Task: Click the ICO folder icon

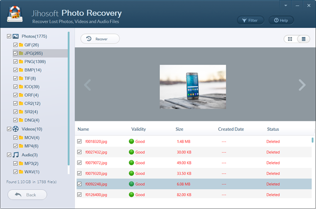Action: pyautogui.click(x=21, y=87)
